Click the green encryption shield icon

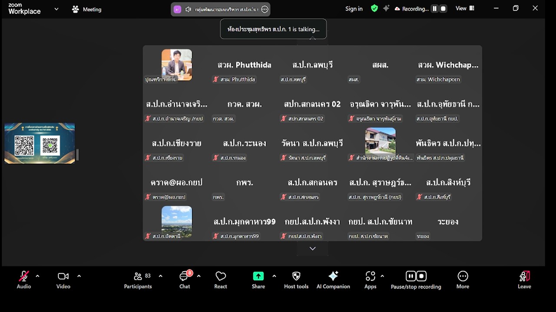(x=374, y=8)
